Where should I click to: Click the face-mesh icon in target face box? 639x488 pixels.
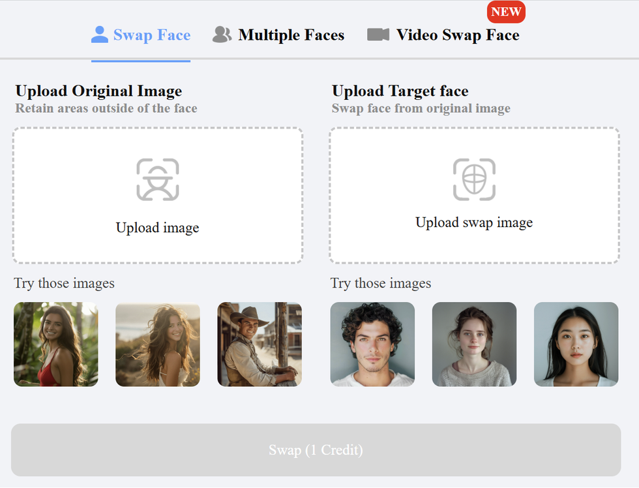click(x=474, y=179)
